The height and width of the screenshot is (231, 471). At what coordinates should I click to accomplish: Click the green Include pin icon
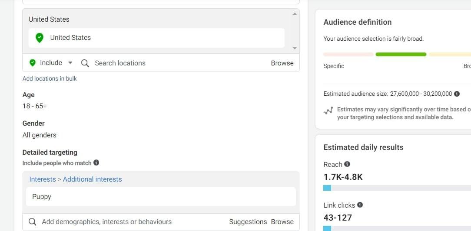click(33, 63)
